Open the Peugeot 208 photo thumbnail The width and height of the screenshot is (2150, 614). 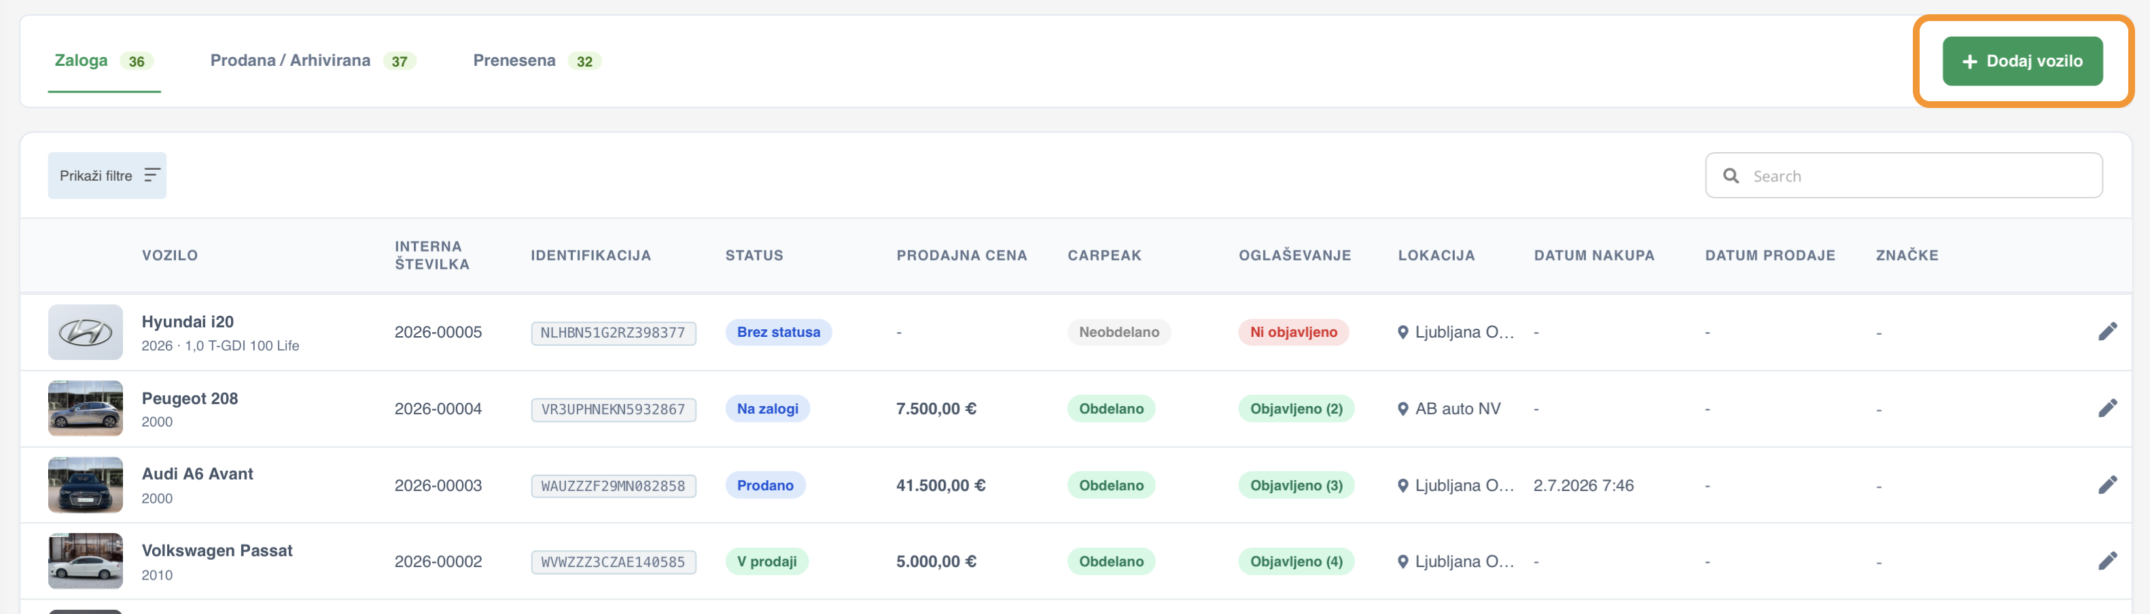[x=85, y=409]
